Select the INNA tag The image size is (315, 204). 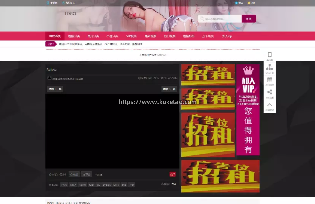[73, 185]
